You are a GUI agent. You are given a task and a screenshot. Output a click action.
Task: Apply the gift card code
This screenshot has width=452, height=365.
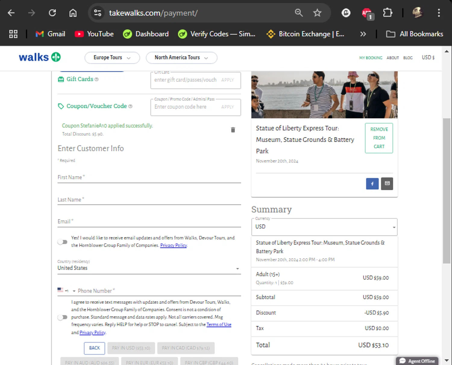click(228, 80)
